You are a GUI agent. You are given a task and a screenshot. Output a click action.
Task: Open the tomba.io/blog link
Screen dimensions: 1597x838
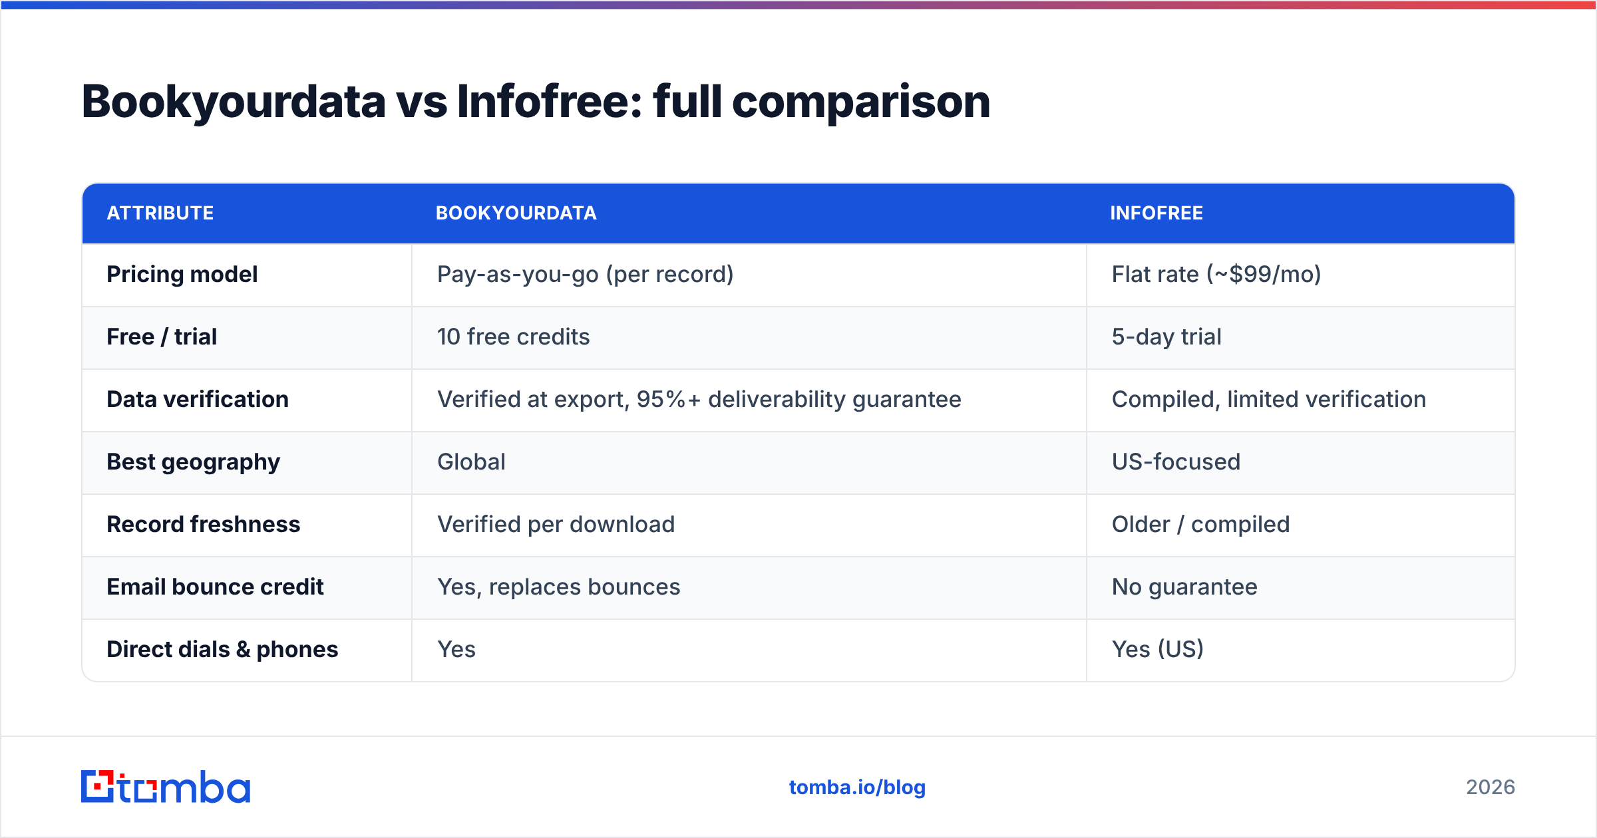tap(857, 787)
